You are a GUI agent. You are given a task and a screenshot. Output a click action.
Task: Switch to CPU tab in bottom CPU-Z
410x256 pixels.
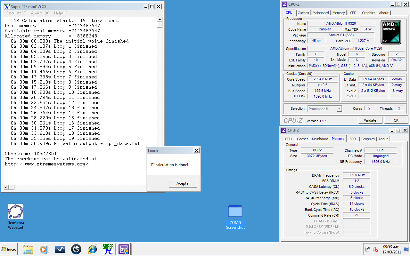point(288,139)
